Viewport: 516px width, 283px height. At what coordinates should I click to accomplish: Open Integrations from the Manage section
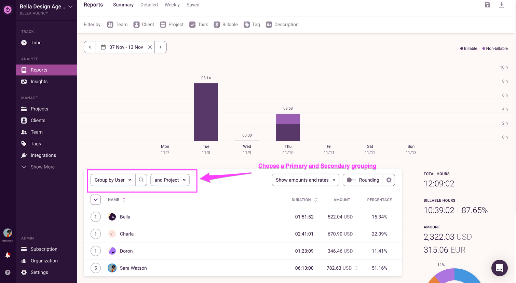43,155
